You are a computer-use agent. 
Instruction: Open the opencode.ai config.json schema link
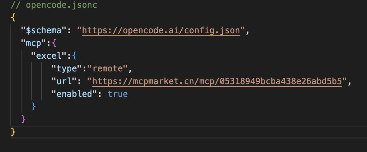point(161,30)
